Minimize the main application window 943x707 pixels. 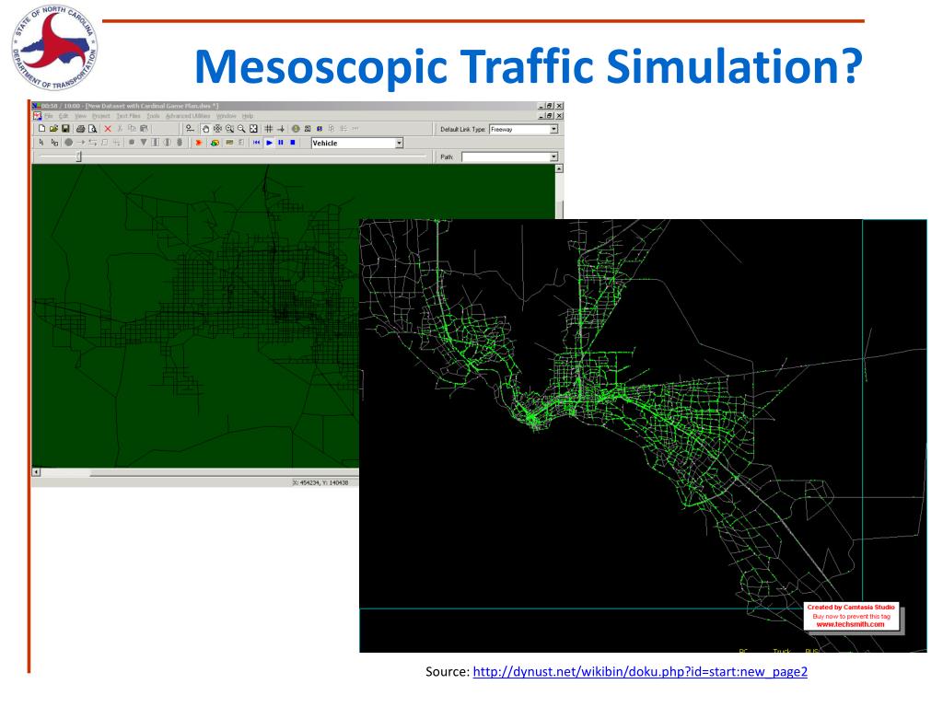tap(541, 106)
